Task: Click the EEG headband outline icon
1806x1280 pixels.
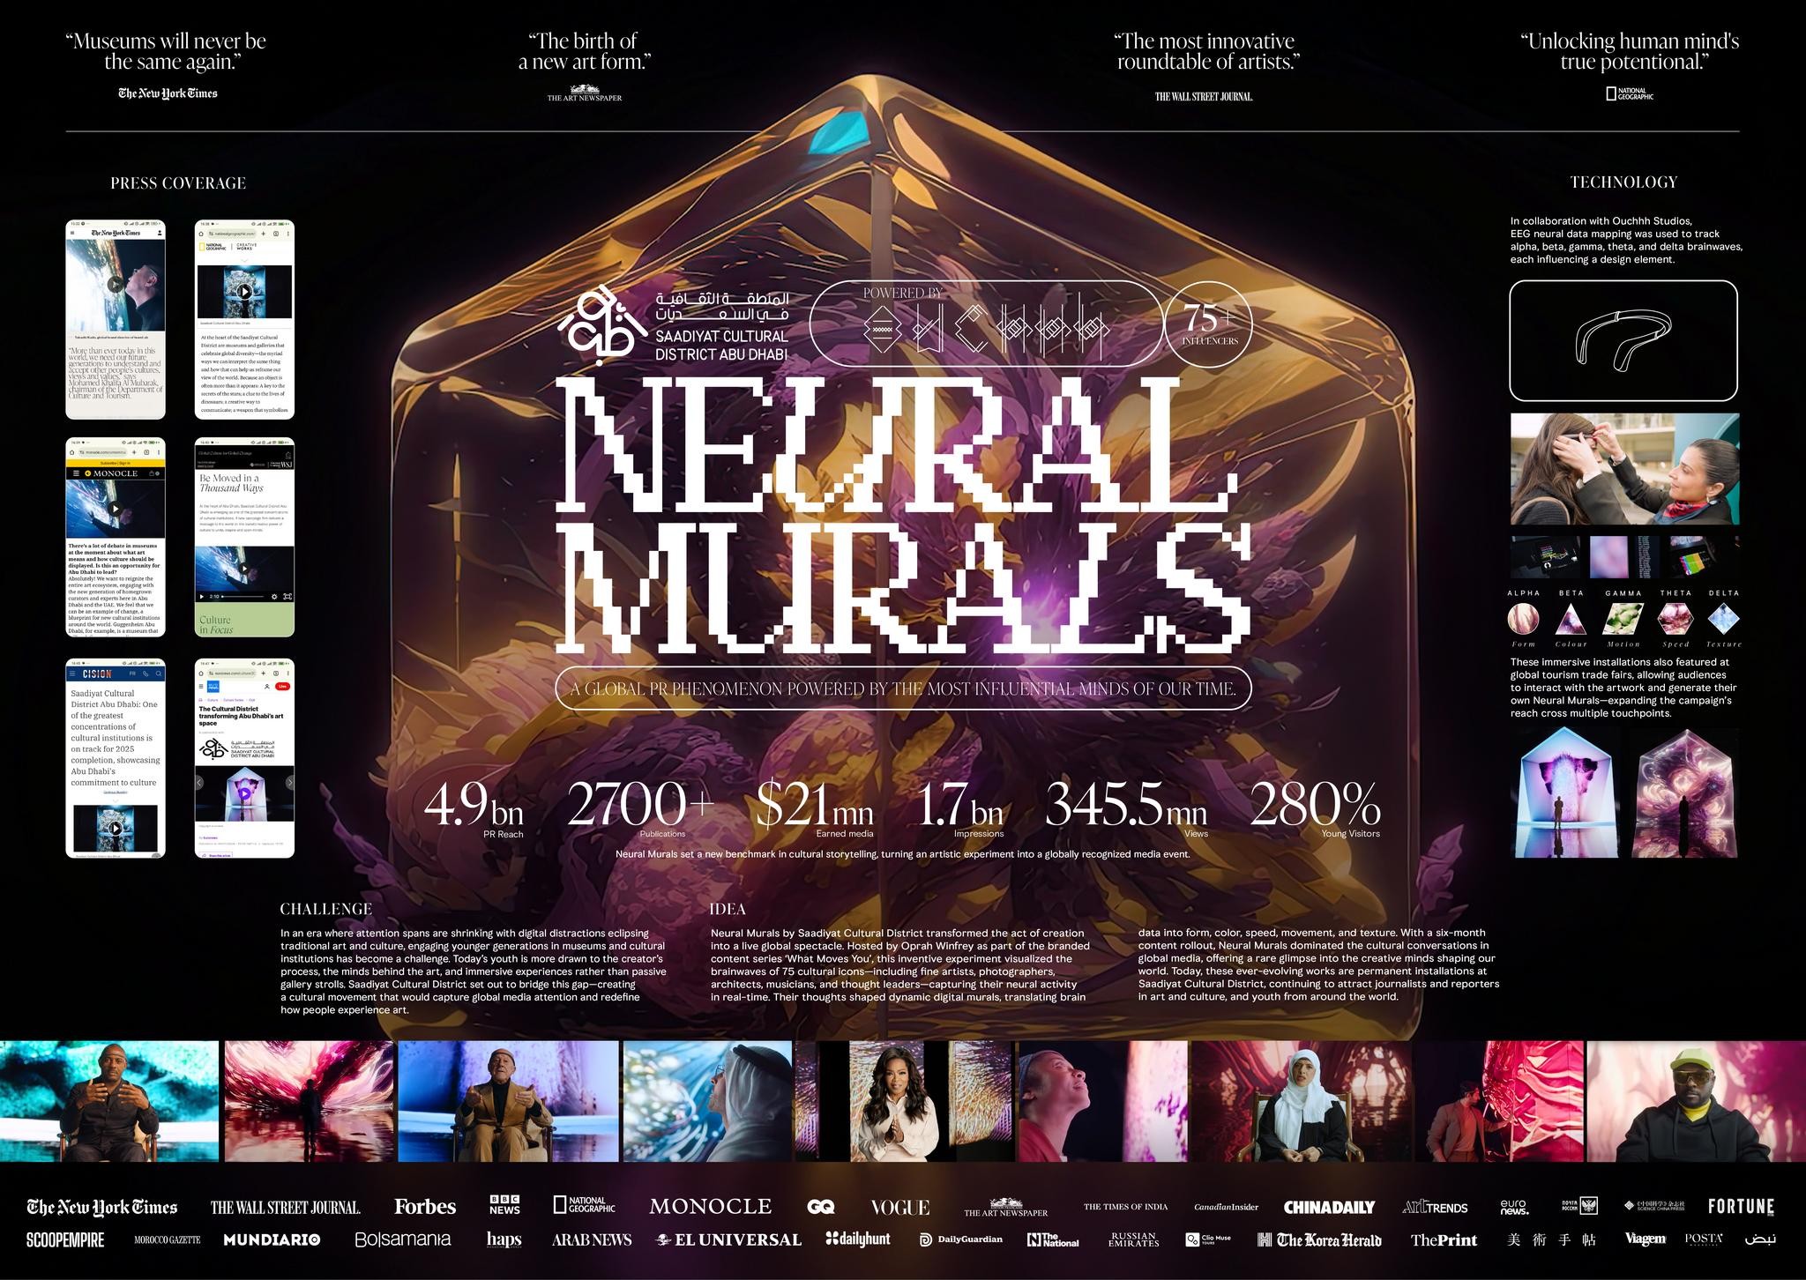Action: coord(1623,340)
